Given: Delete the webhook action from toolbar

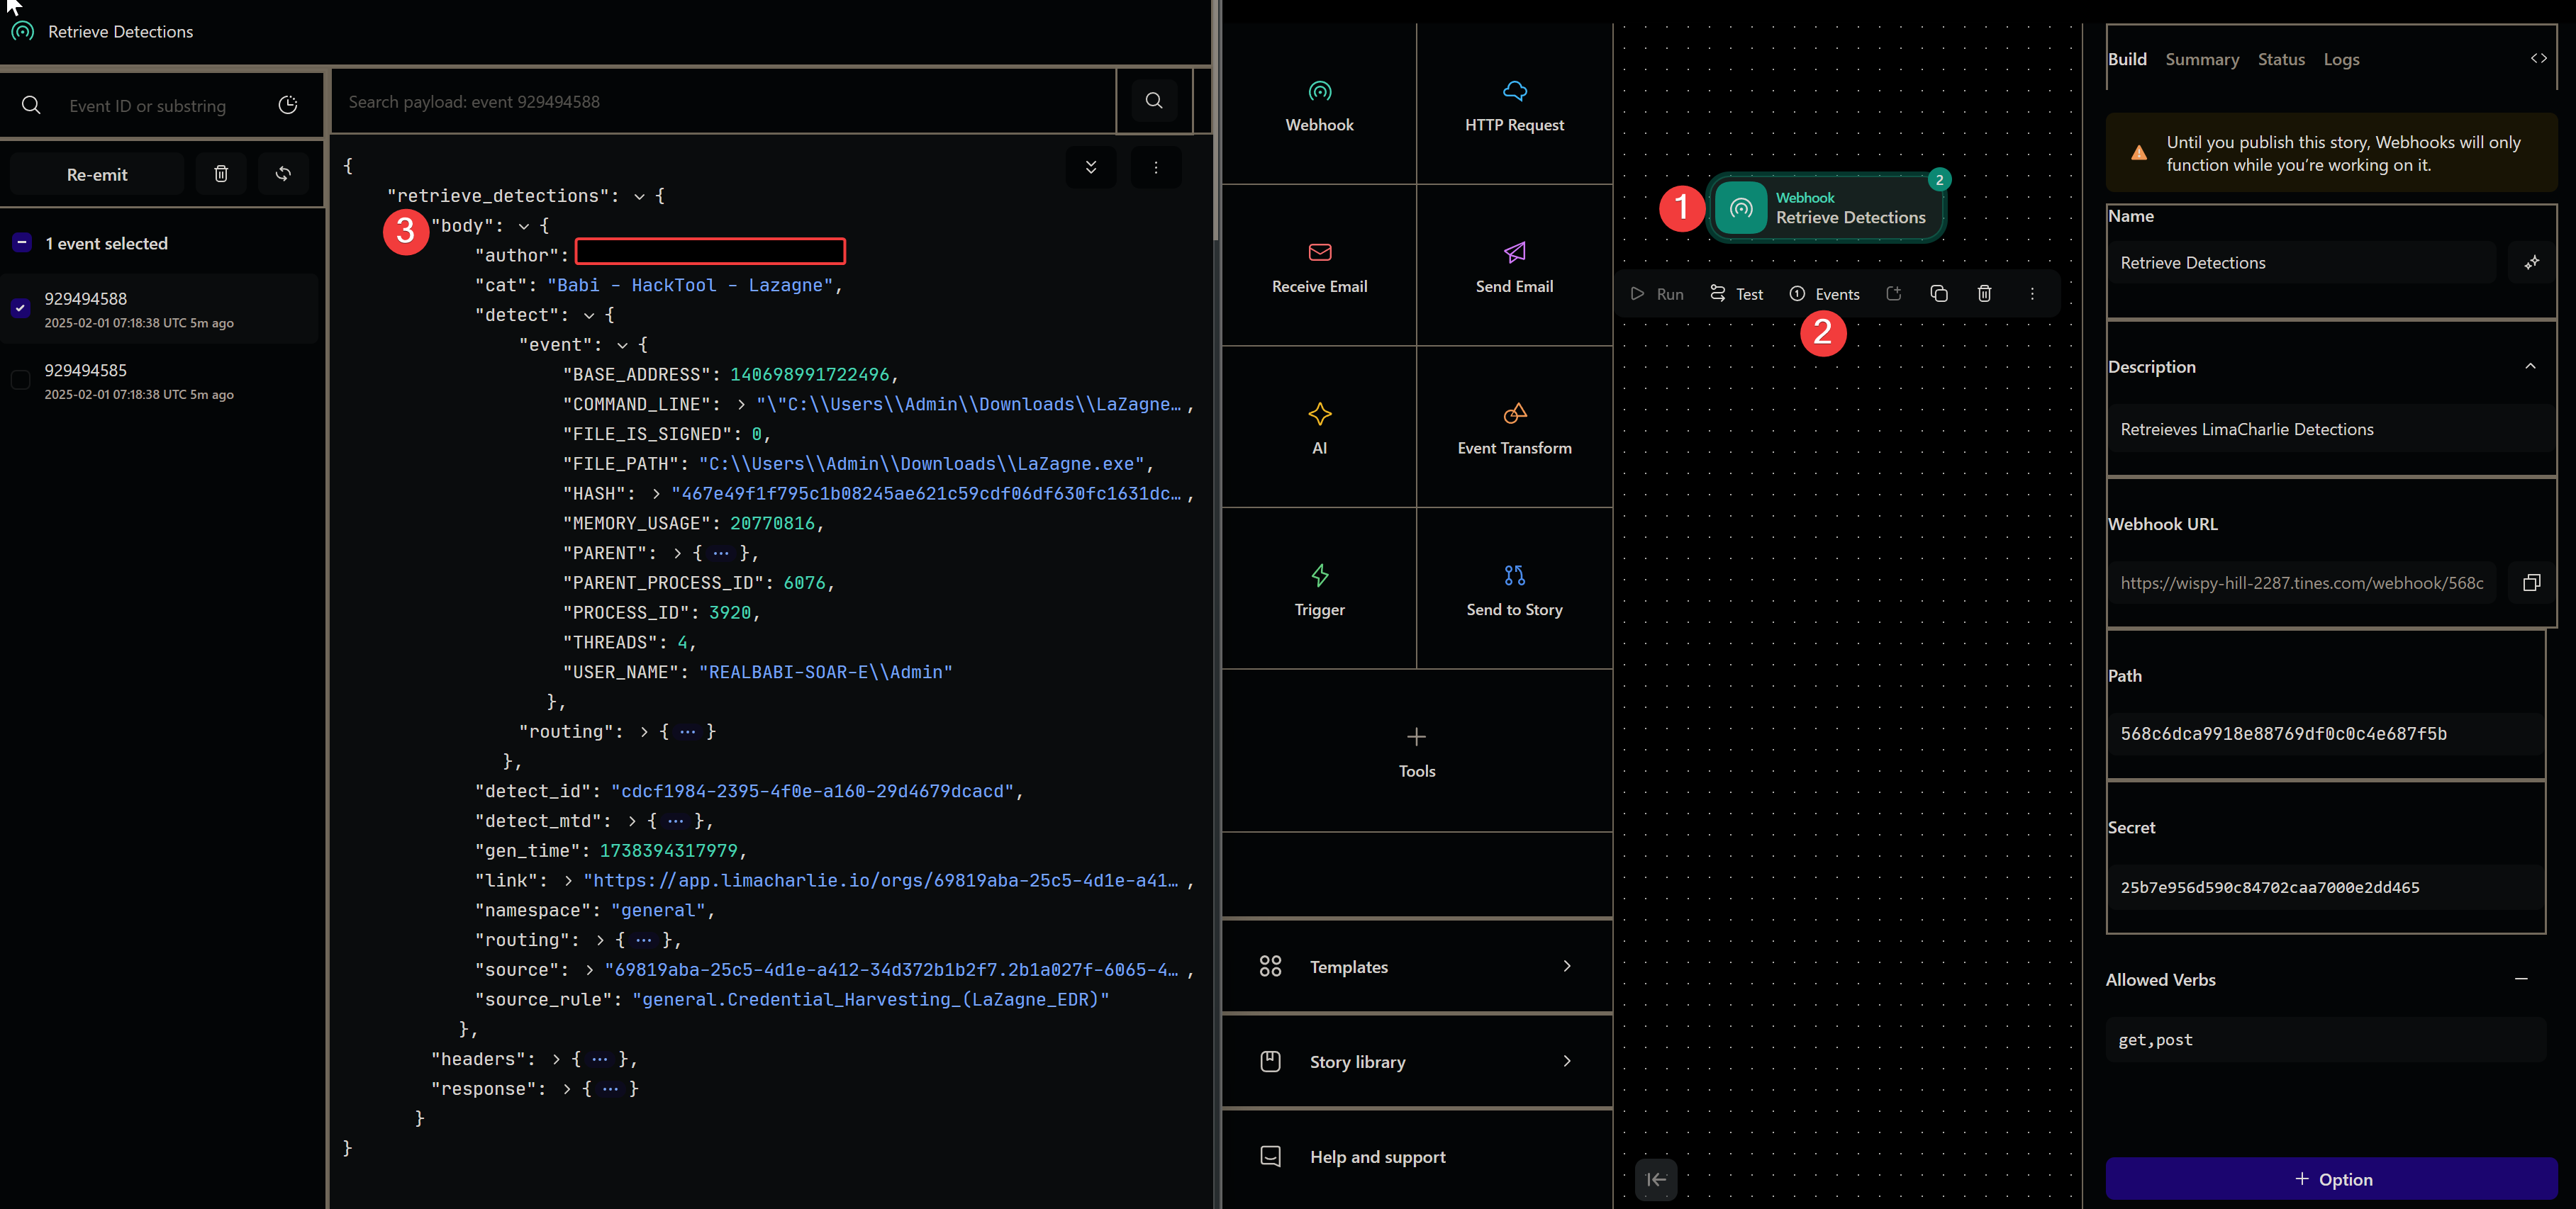Looking at the screenshot, I should [1984, 294].
